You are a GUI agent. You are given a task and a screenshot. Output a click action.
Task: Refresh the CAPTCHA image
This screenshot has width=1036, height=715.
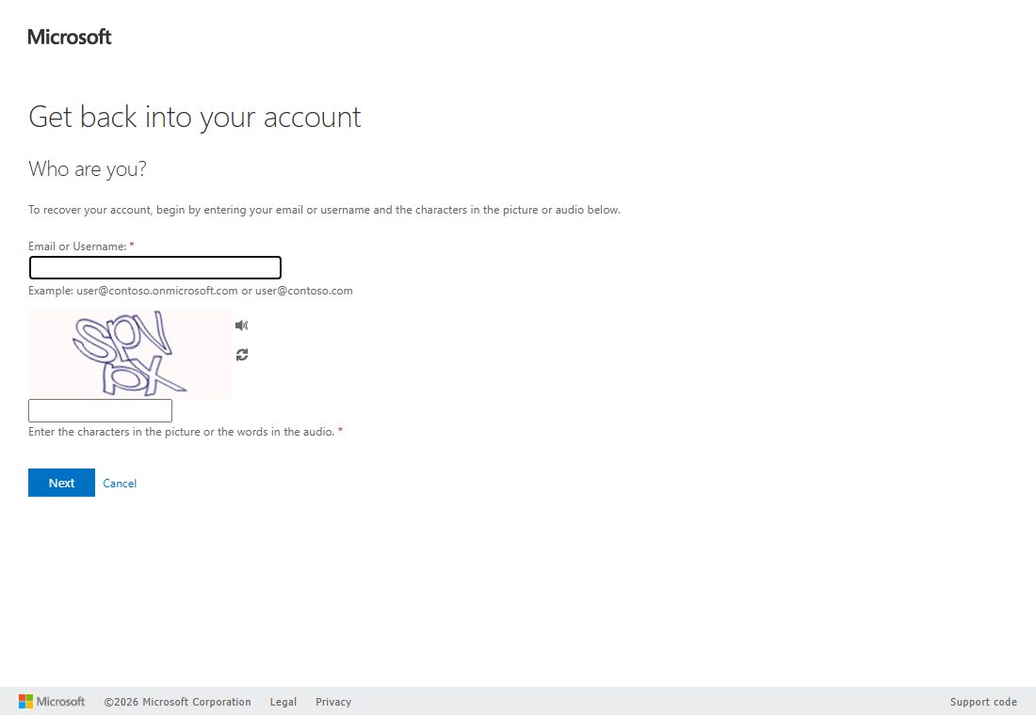coord(242,355)
